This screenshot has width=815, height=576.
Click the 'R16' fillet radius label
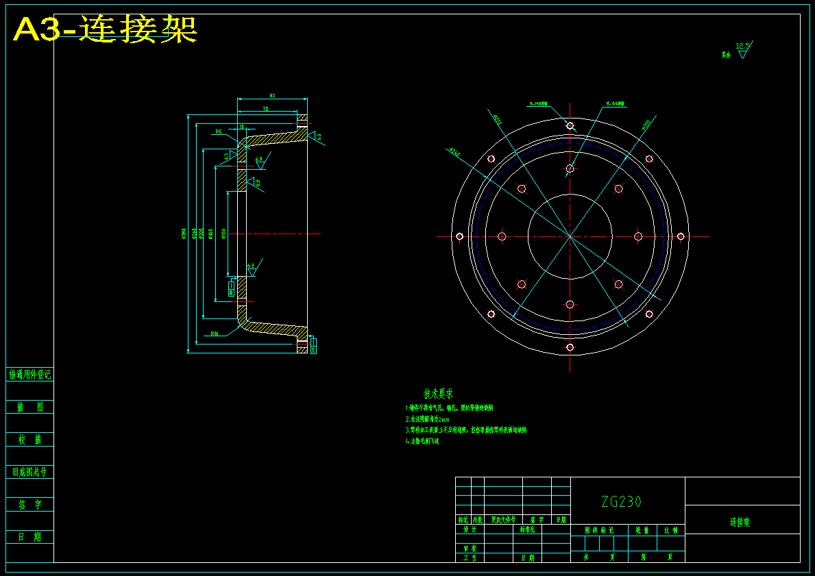[215, 334]
